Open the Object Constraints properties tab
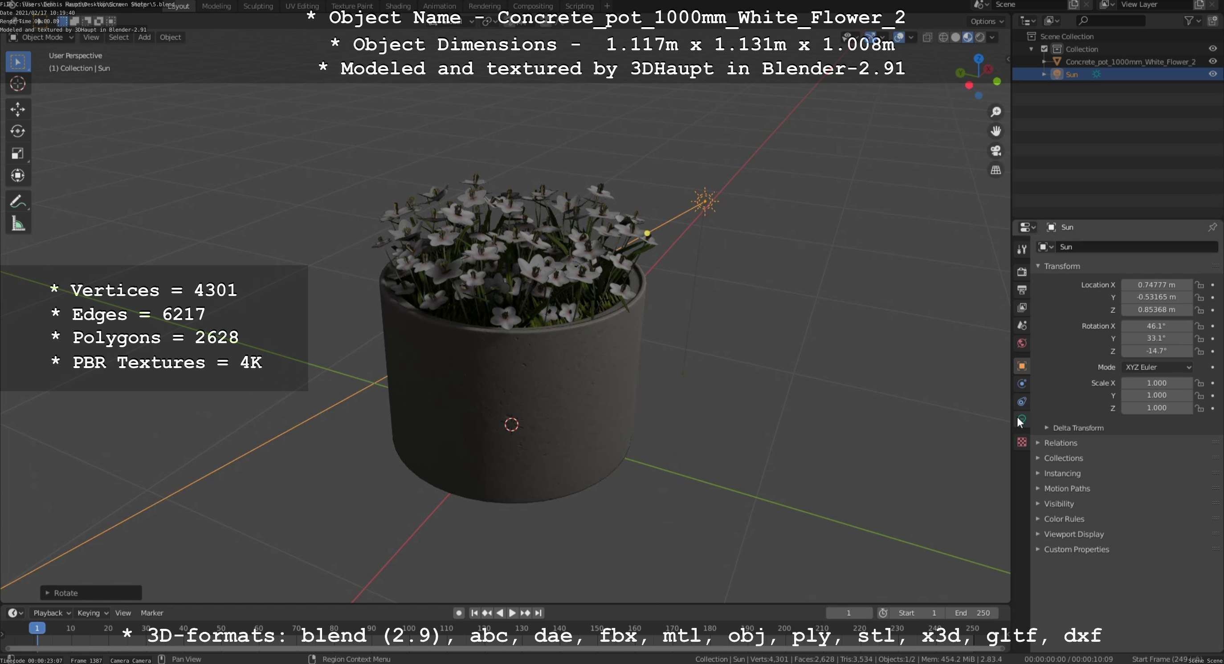Viewport: 1224px width, 664px height. 1022,402
